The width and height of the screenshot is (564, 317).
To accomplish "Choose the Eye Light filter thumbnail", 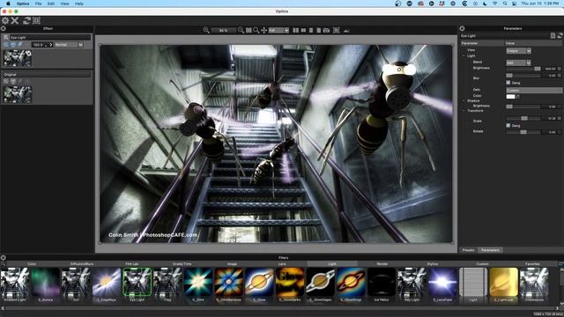I will 137,283.
